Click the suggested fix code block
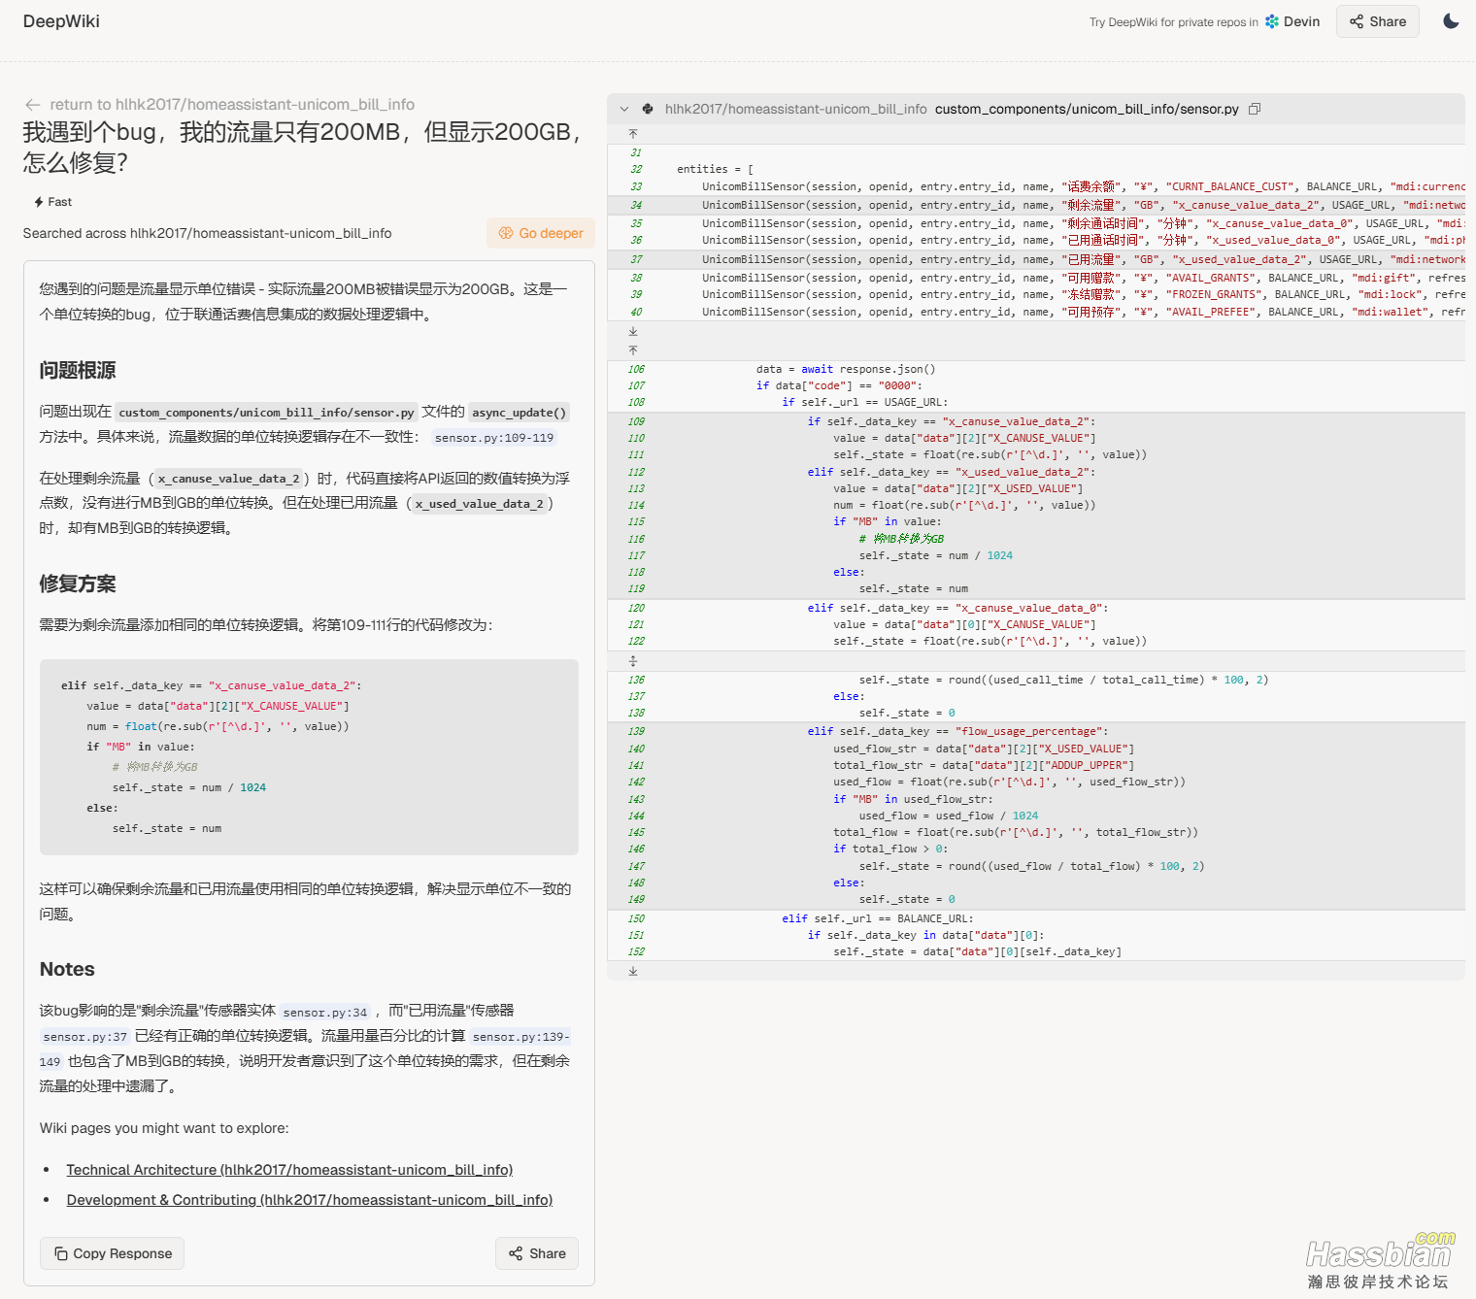The height and width of the screenshot is (1299, 1476). (x=309, y=757)
